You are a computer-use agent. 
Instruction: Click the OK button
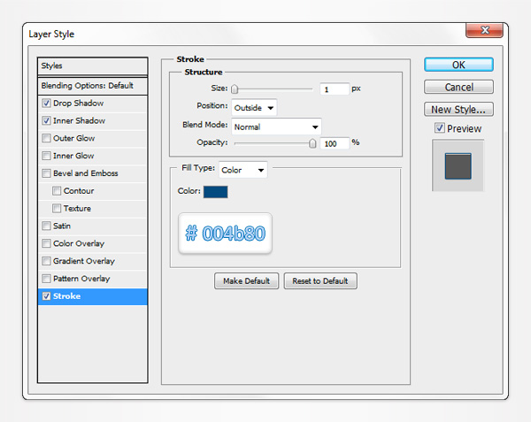458,65
